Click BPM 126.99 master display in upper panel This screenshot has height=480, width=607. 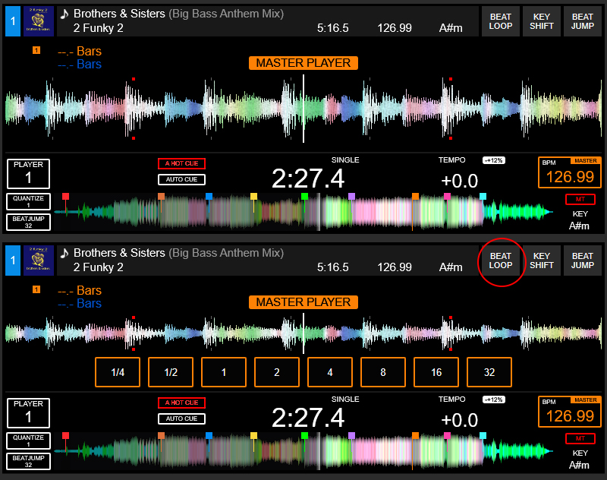click(x=570, y=172)
